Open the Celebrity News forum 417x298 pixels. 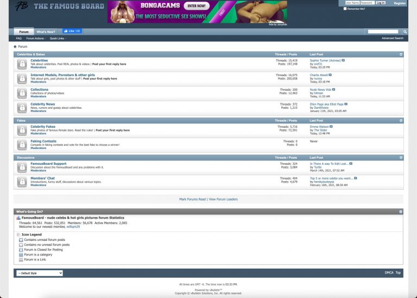pos(42,104)
